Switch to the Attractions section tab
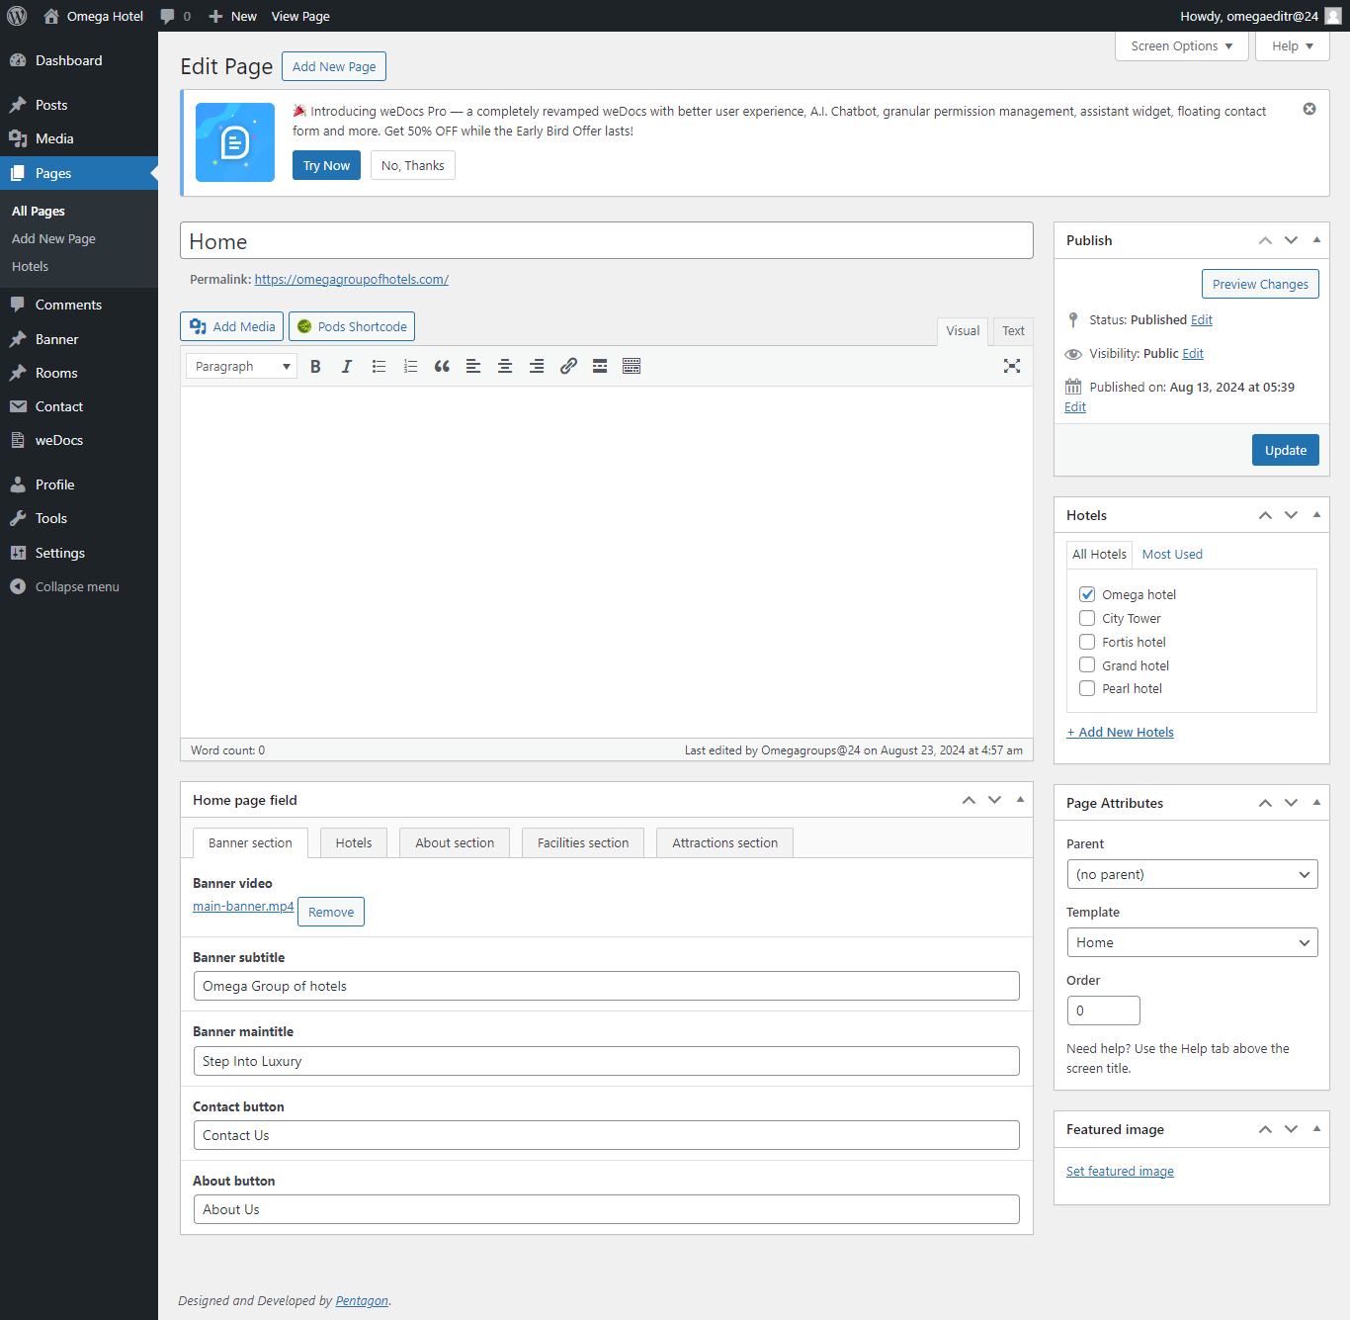1350x1320 pixels. point(724,843)
